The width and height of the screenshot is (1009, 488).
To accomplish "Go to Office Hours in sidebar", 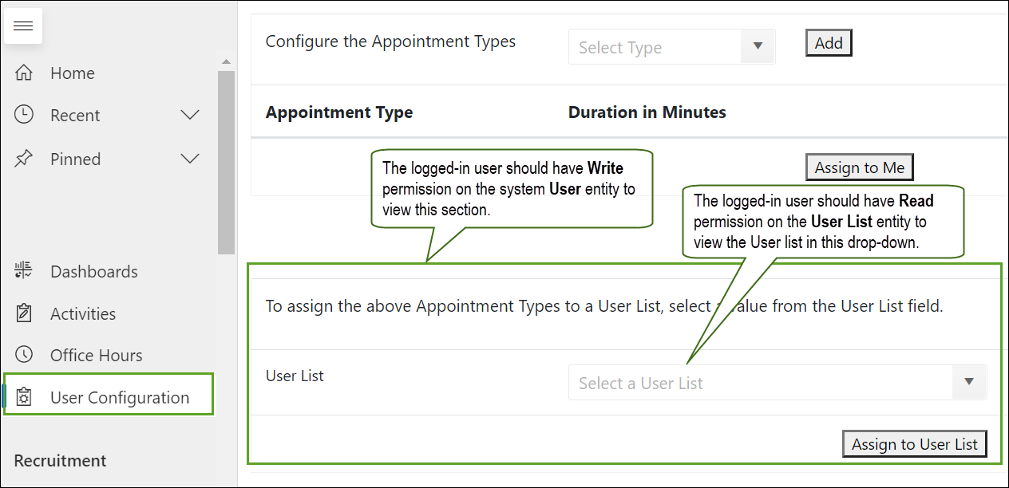I will [96, 355].
